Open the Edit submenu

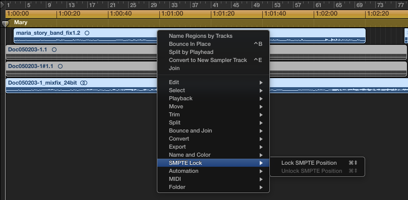pyautogui.click(x=213, y=82)
